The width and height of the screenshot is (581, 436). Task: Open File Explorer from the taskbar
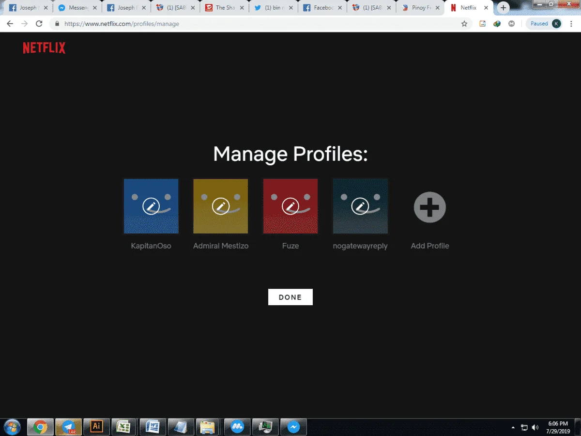pyautogui.click(x=209, y=427)
